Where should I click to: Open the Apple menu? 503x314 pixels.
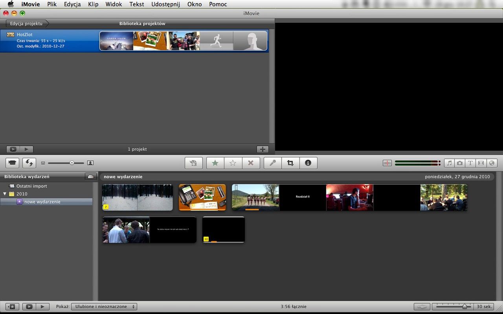point(11,4)
